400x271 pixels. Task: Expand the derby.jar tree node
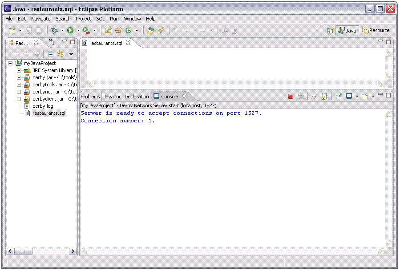click(19, 78)
